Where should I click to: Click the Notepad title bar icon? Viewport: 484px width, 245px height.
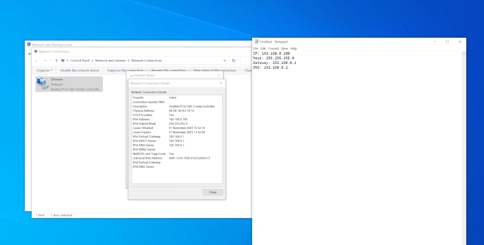[x=256, y=42]
